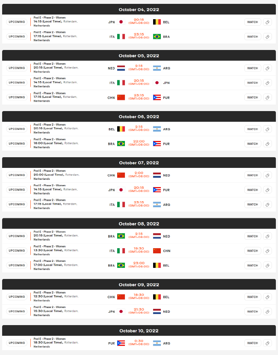
Task: Click the Japan flag in the JPN vs BEL match
Action: [121, 22]
